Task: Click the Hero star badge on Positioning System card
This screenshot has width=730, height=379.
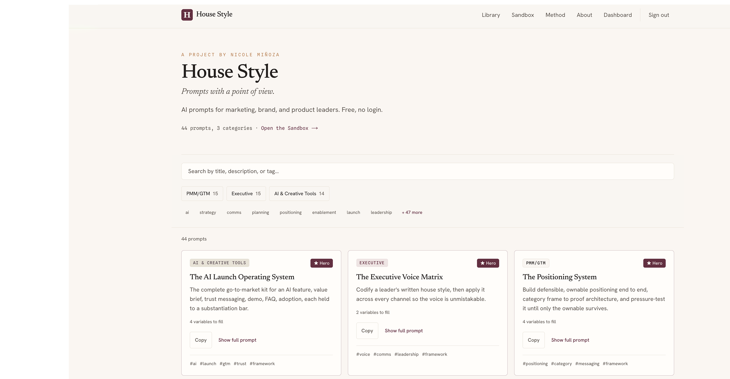Action: [x=654, y=263]
